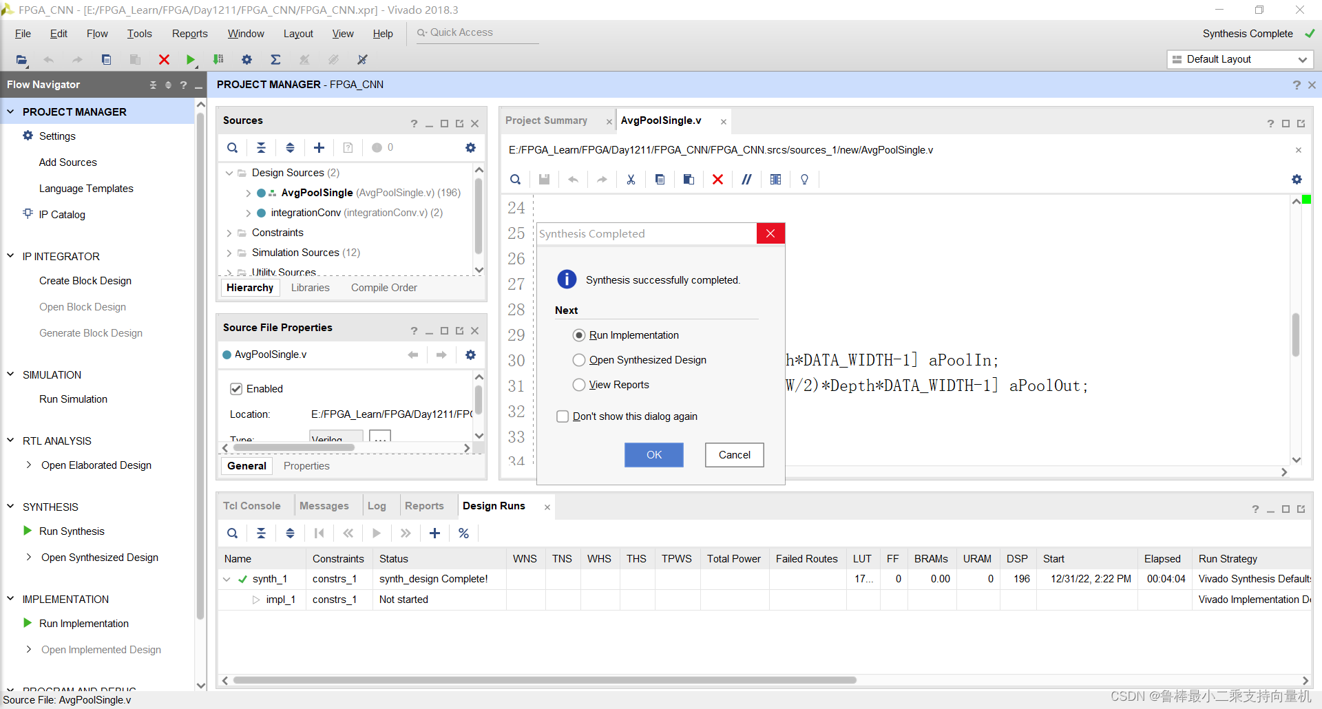Click OK in Synthesis Completed dialog

pos(654,455)
